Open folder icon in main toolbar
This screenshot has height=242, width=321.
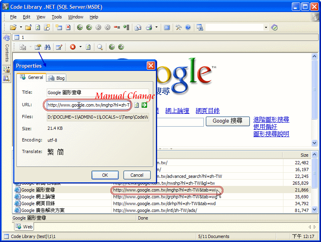point(13,27)
